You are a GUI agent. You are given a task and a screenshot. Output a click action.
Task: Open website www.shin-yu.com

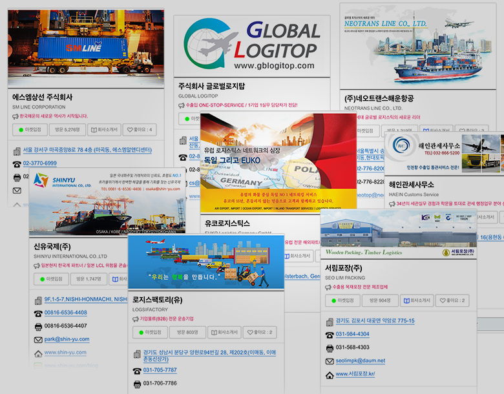pyautogui.click(x=65, y=353)
